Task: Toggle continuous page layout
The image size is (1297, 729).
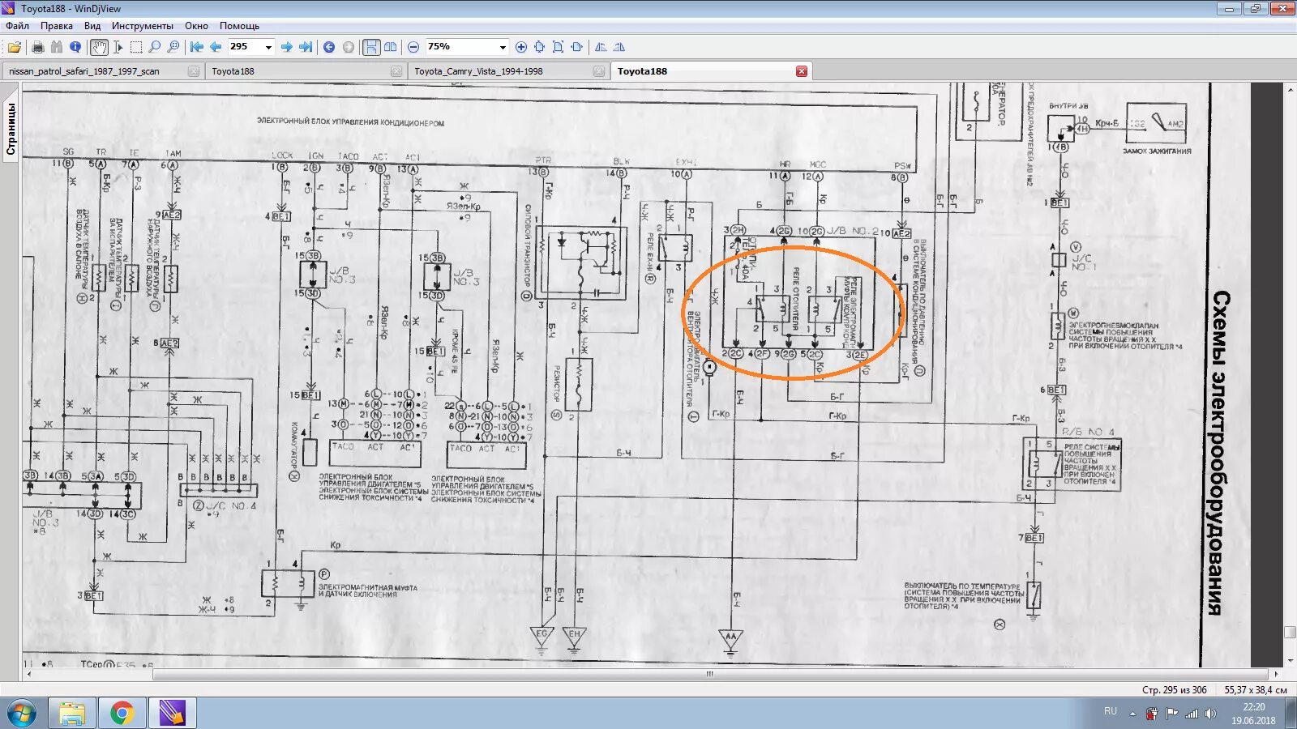Action: tap(371, 47)
